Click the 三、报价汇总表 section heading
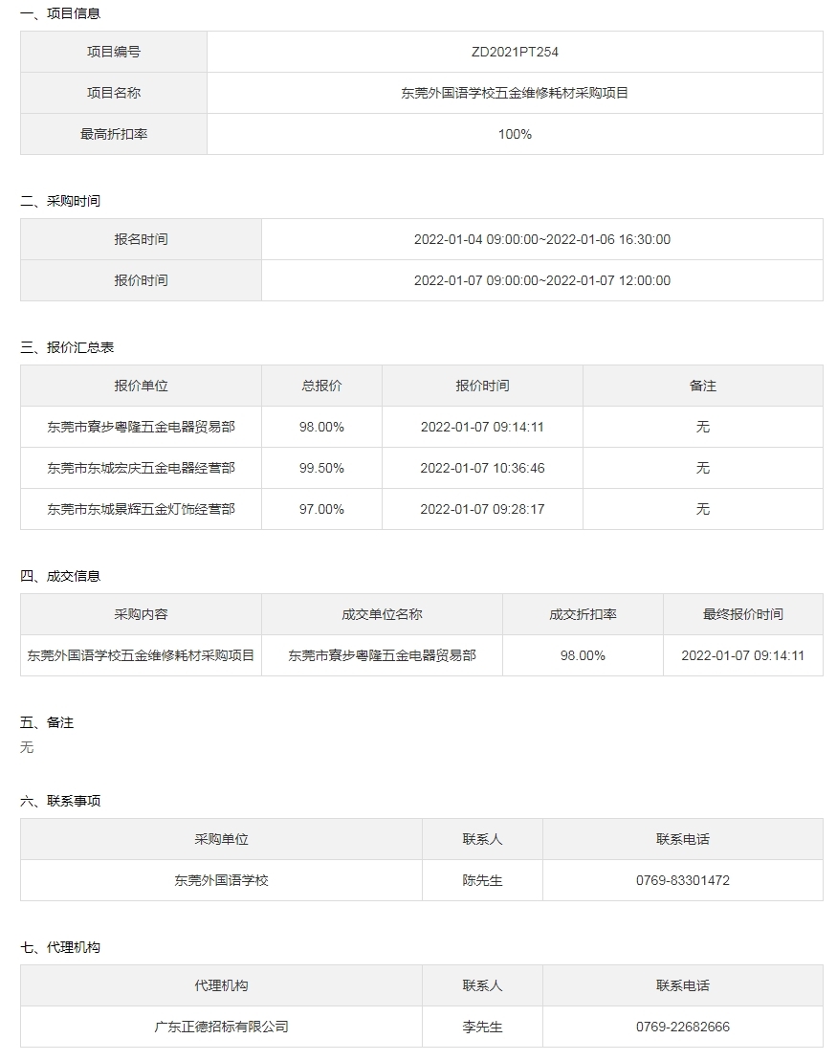The image size is (837, 1061). tap(67, 347)
